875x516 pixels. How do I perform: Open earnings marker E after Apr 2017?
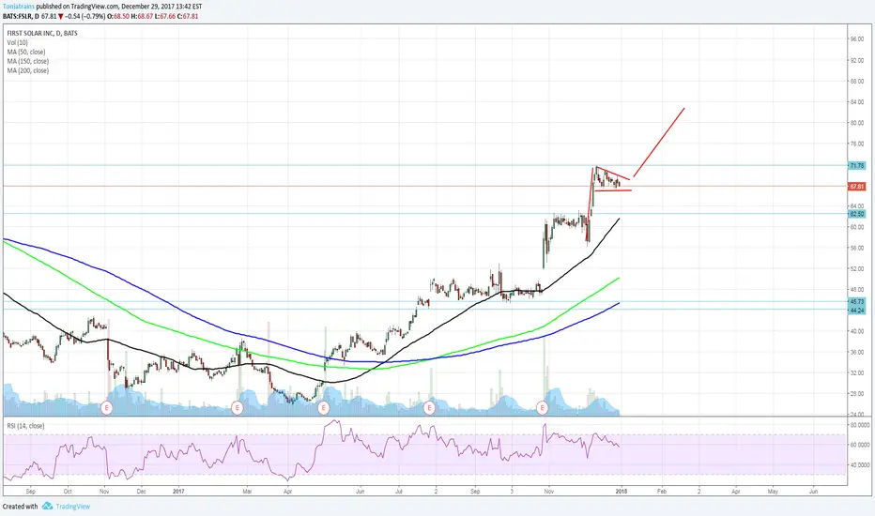323,408
